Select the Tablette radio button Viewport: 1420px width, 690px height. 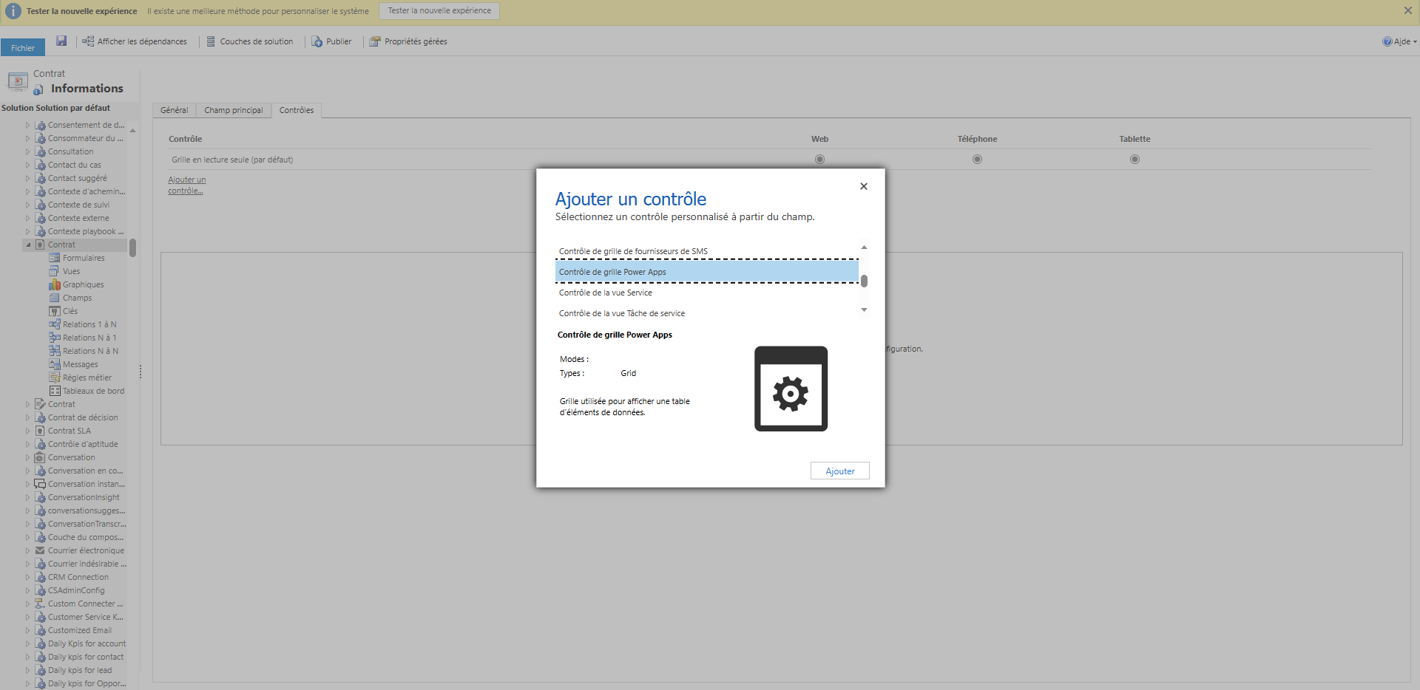[1135, 158]
